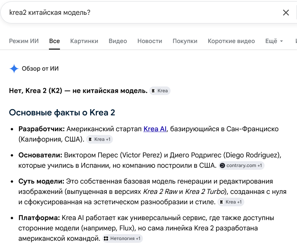This screenshot has width=297, height=249.
Task: Open the 'Покупки' tab
Action: (x=185, y=41)
